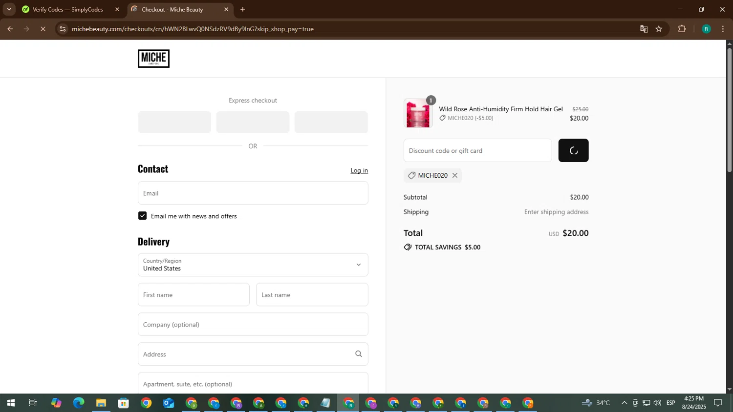Open Microsoft Edge from the taskbar
The width and height of the screenshot is (733, 412).
pyautogui.click(x=79, y=403)
